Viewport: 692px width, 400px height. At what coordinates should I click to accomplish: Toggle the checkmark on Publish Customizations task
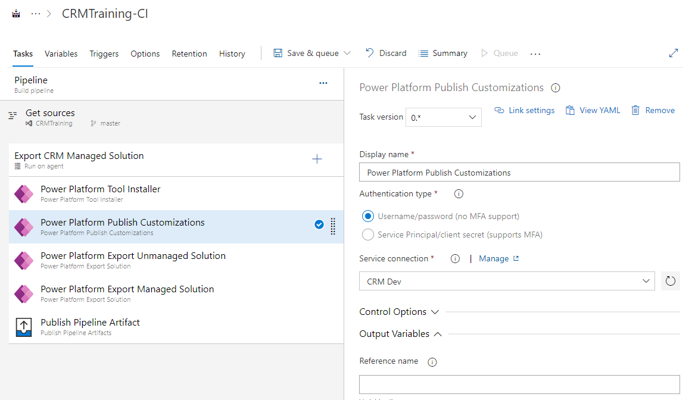pyautogui.click(x=319, y=224)
